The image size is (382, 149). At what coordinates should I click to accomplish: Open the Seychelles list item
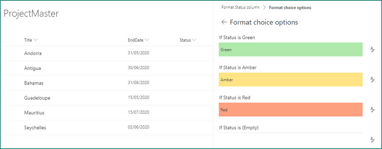(35, 128)
